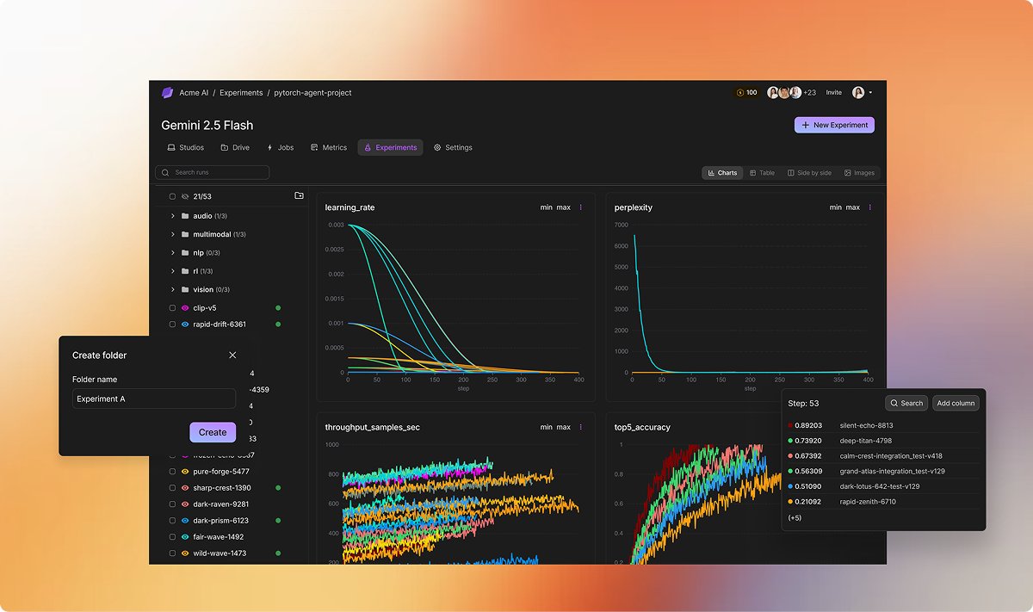Expand the multimodal folder chevron
1033x612 pixels.
[173, 234]
